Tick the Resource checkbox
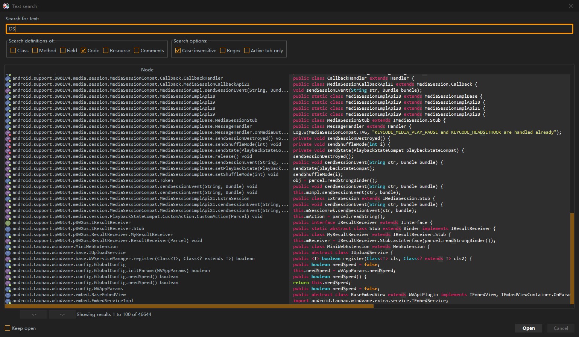Image resolution: width=579 pixels, height=337 pixels. click(x=106, y=50)
